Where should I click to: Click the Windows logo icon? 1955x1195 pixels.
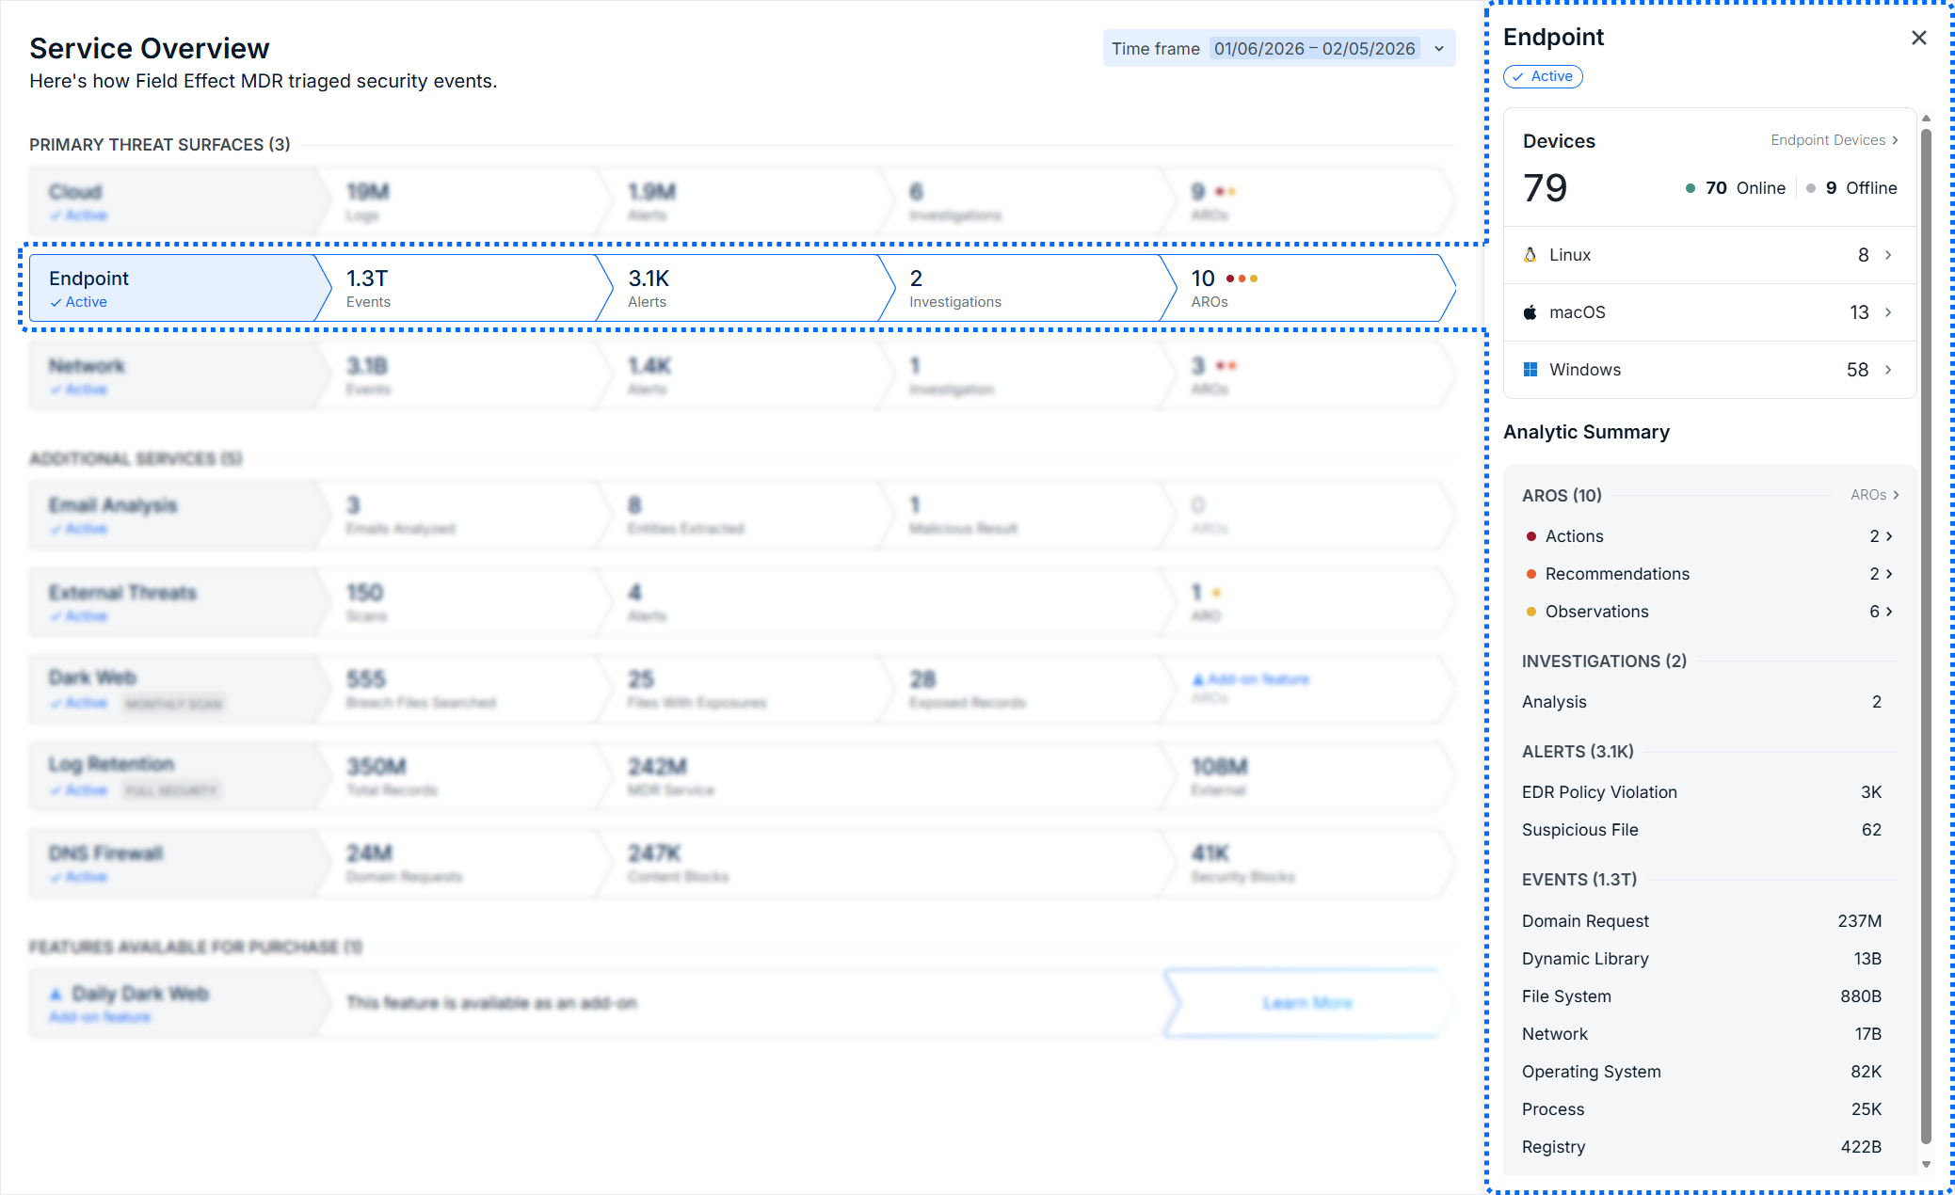pyautogui.click(x=1530, y=370)
